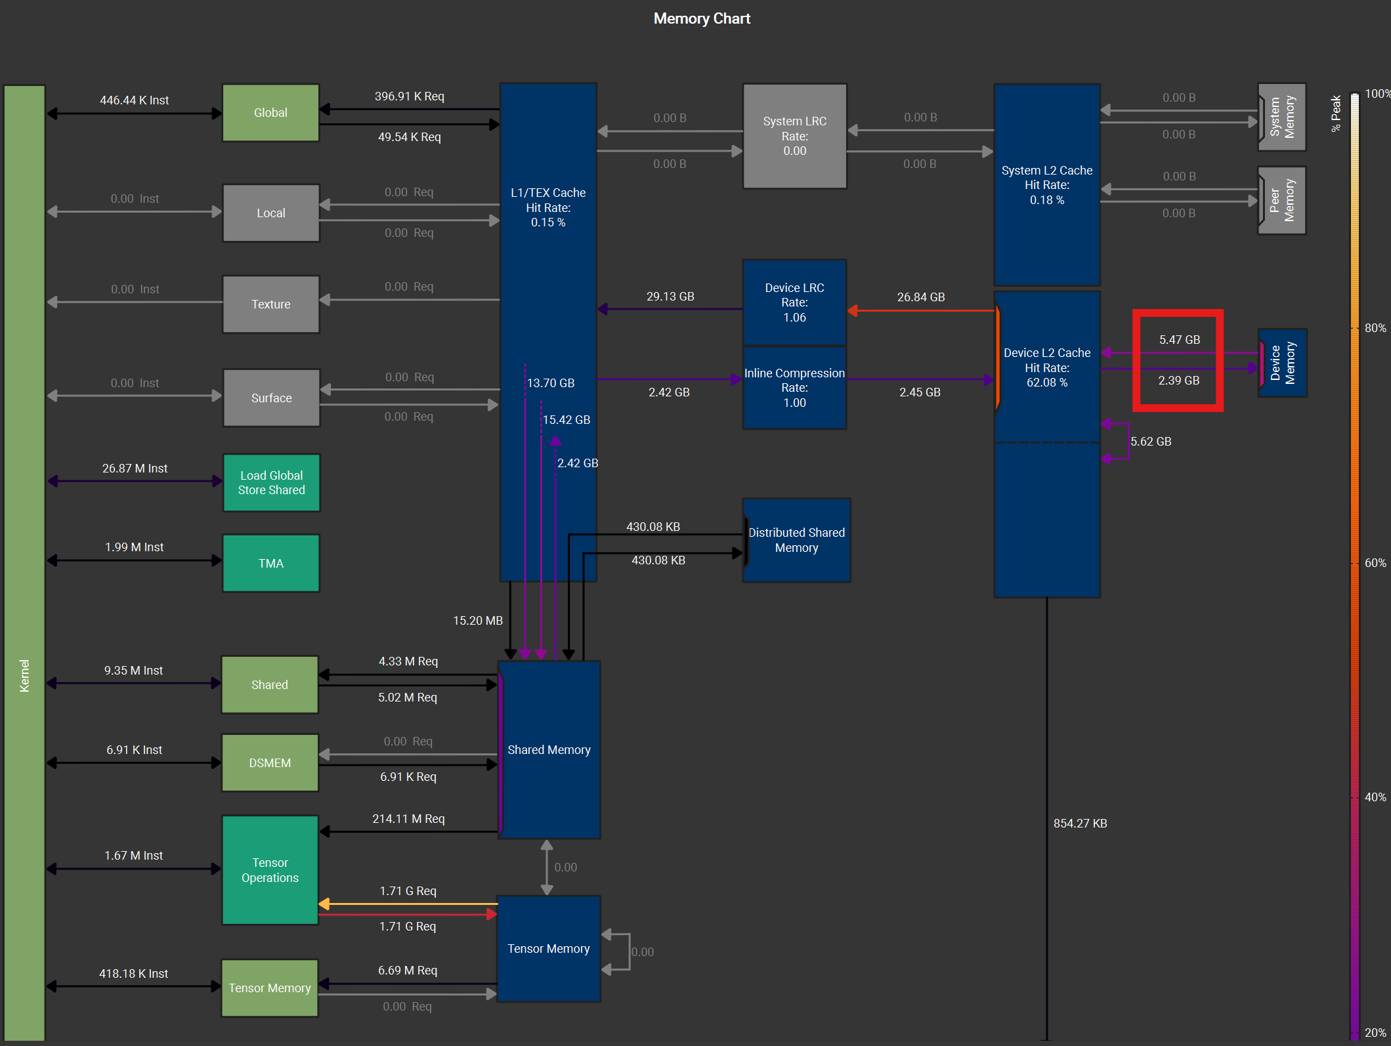Select the Tensor Operations box

pyautogui.click(x=270, y=869)
